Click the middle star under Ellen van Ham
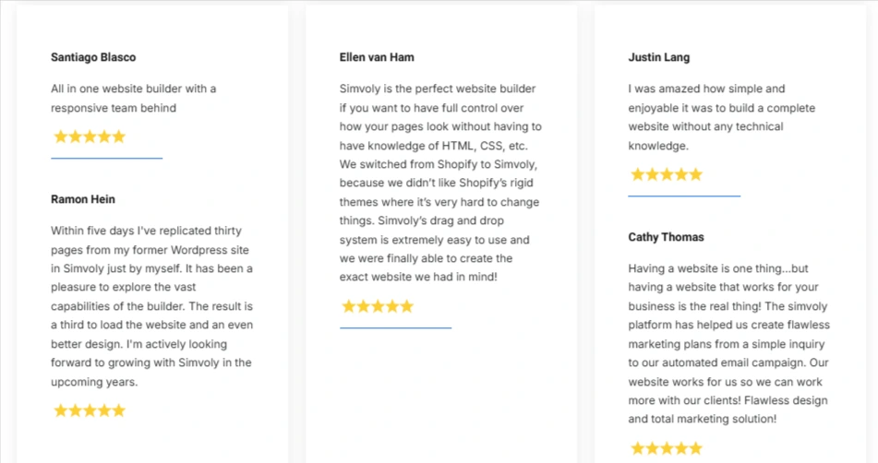This screenshot has height=463, width=878. coord(378,306)
